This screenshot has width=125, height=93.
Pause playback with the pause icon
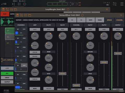[x=19, y=4]
